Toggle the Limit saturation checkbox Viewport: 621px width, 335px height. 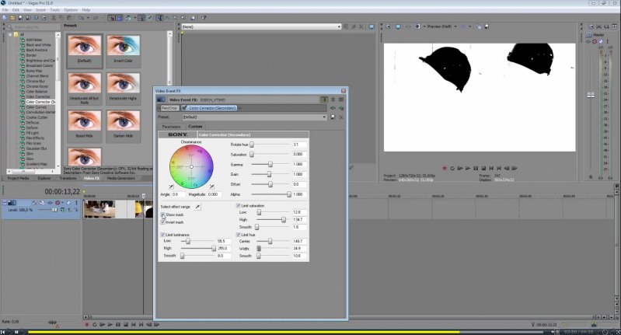(x=237, y=205)
